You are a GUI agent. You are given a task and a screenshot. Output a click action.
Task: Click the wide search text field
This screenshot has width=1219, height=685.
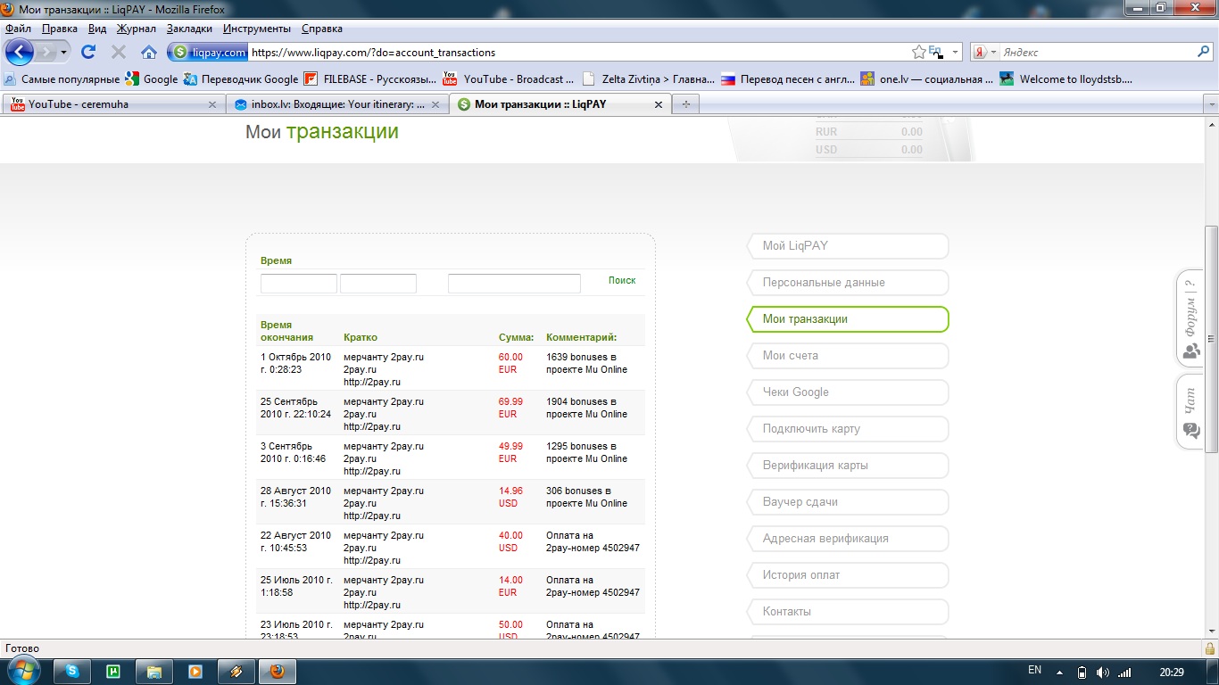(x=514, y=284)
